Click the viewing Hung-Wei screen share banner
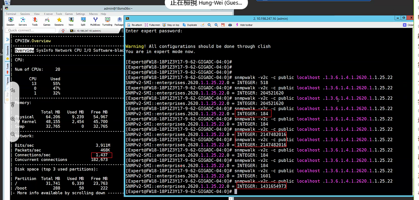The width and height of the screenshot is (419, 200). click(206, 3)
